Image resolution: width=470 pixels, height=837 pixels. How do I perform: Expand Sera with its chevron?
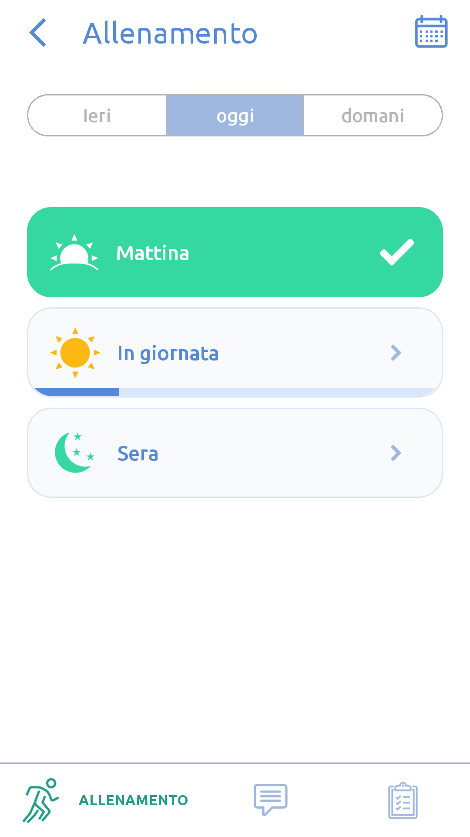pos(396,453)
